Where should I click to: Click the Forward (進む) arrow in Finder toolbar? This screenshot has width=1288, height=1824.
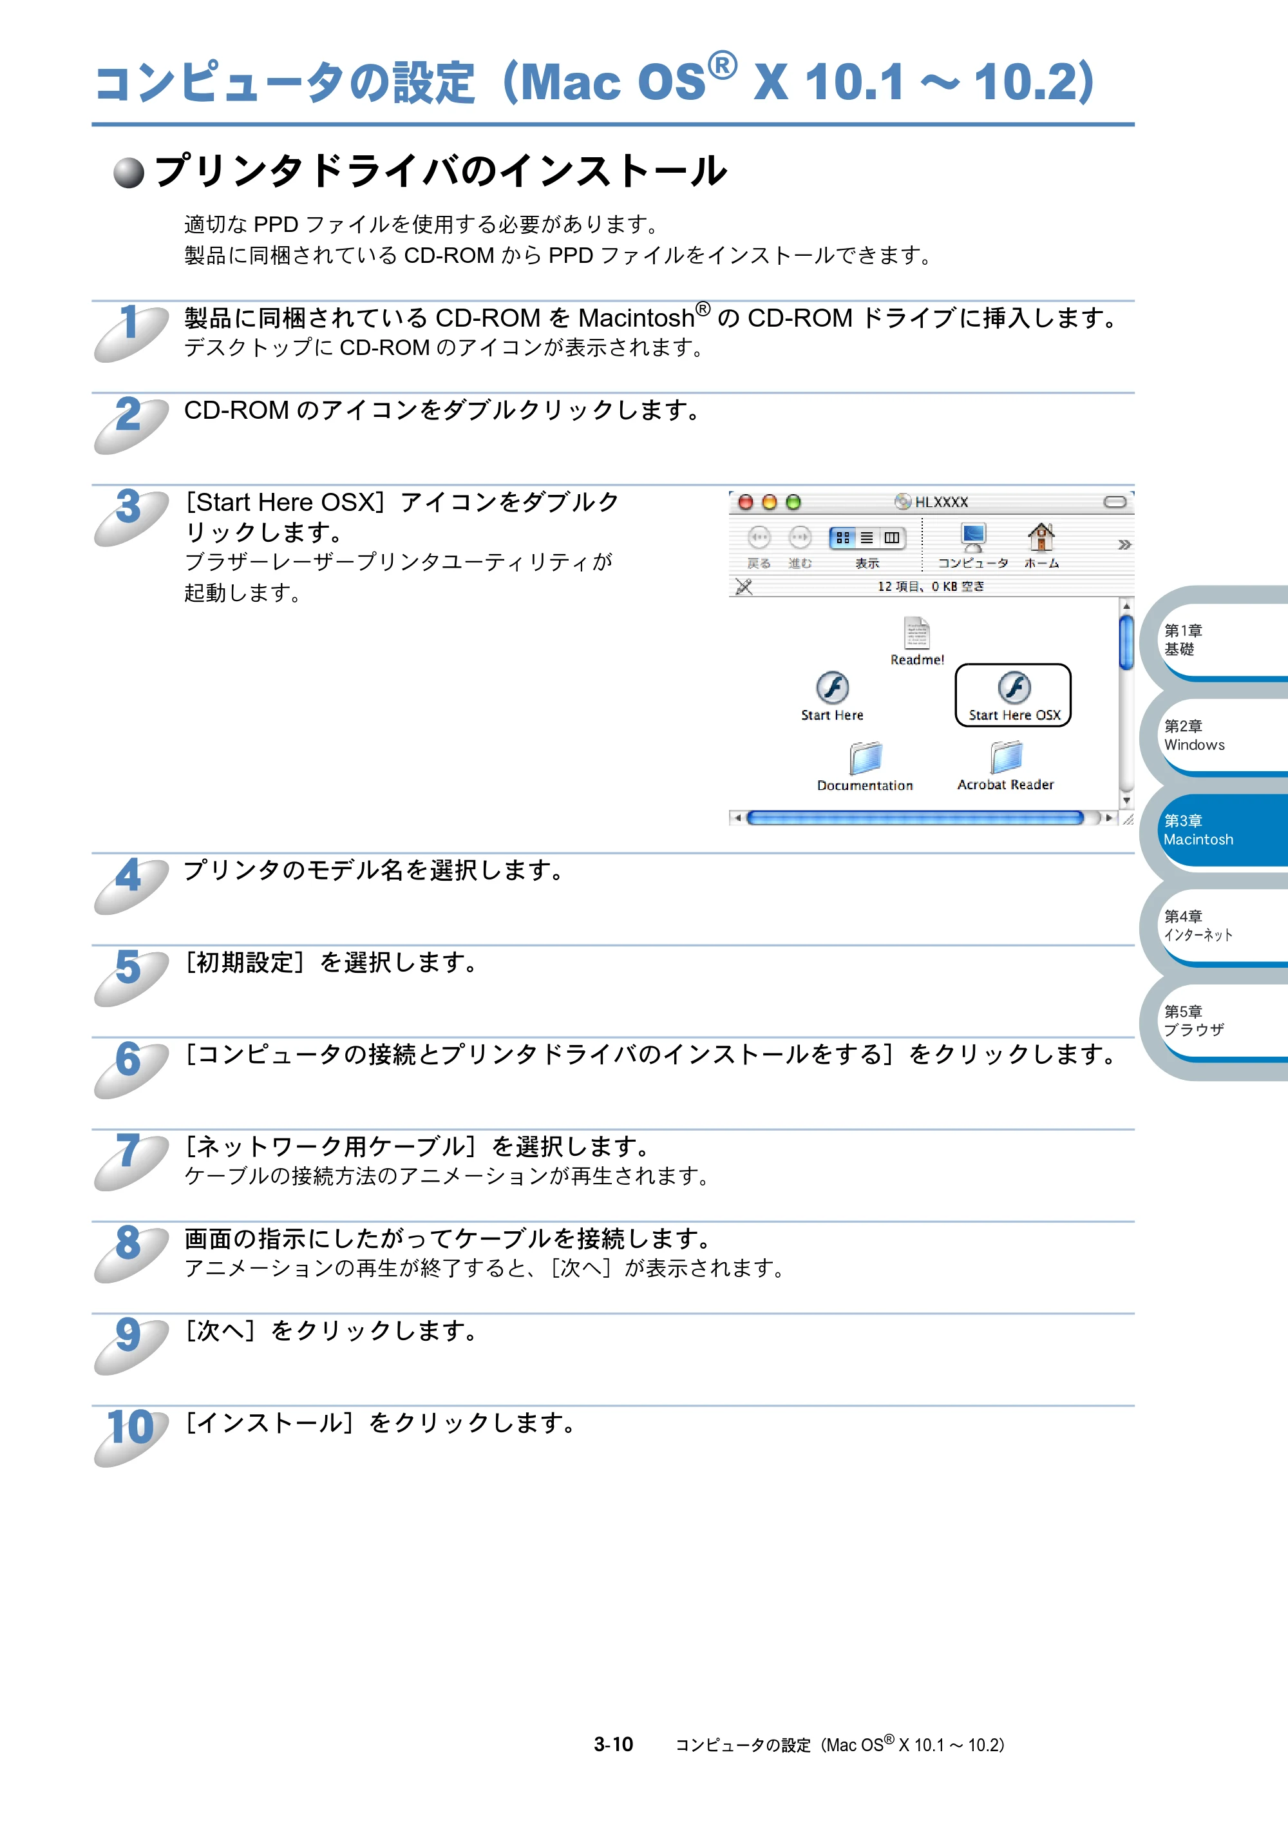point(800,538)
